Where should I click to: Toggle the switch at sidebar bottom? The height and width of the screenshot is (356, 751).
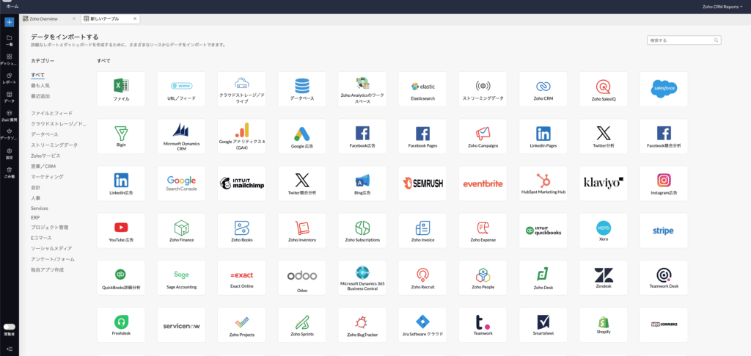click(x=10, y=327)
